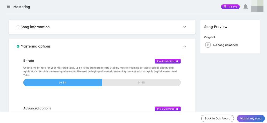267x123 pixels.
Task: Click the Pro & Unlimited lock badge for Bitrate
Action: [x=168, y=61]
